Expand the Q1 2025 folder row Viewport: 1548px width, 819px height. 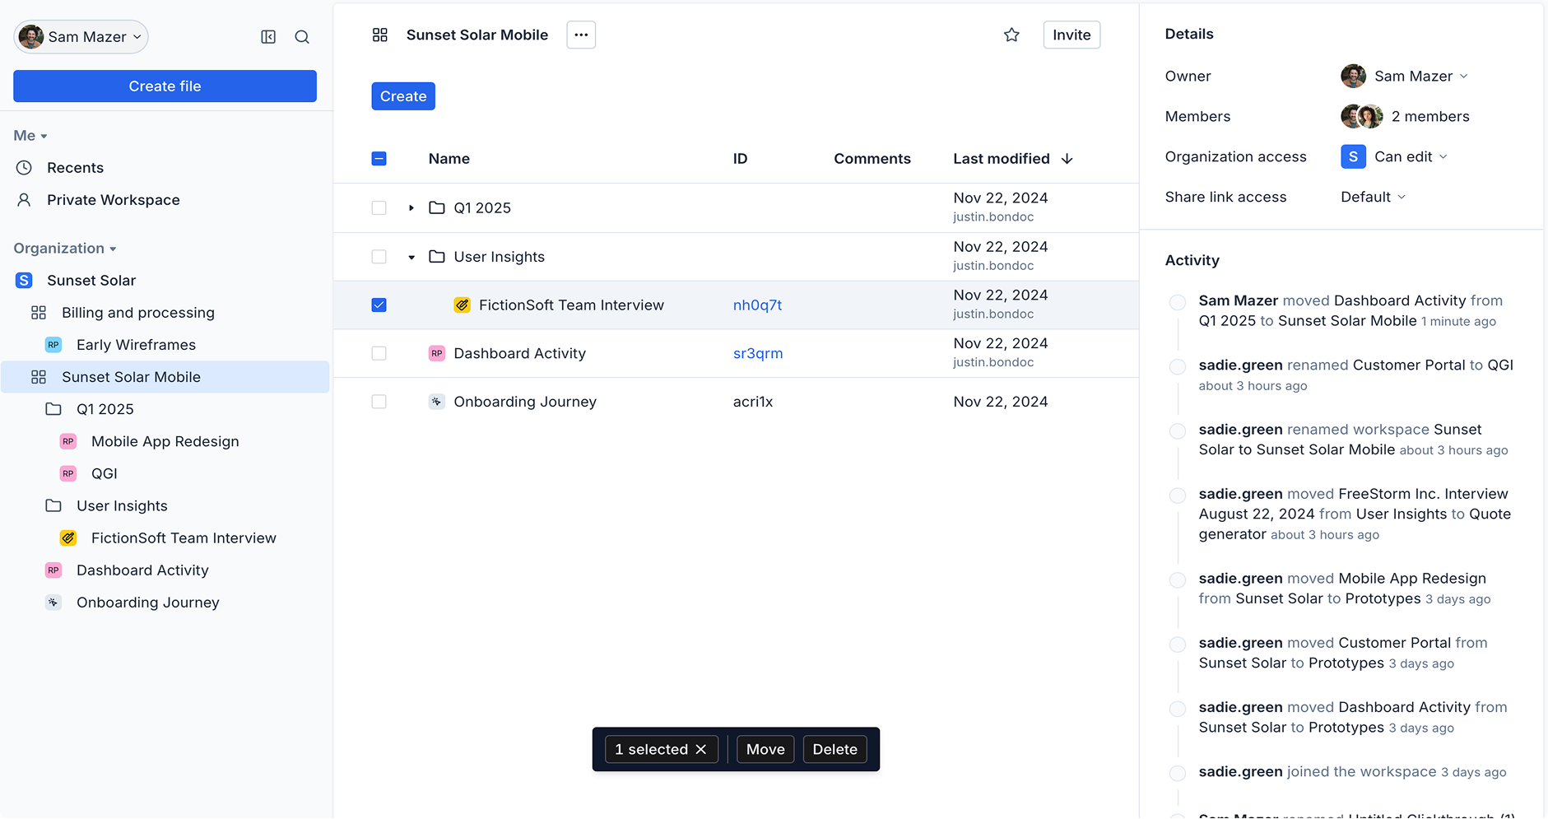[411, 207]
